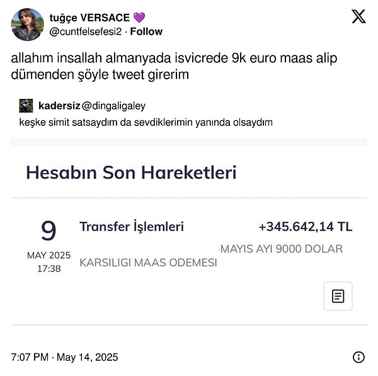
Task: Click the MAYIS AYI 9000 DOLAR text
Action: click(282, 249)
